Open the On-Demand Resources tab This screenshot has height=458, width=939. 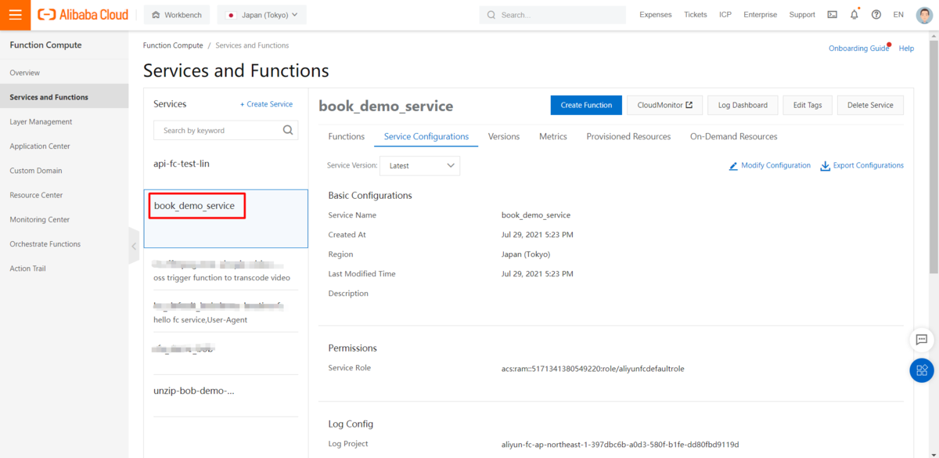click(734, 136)
